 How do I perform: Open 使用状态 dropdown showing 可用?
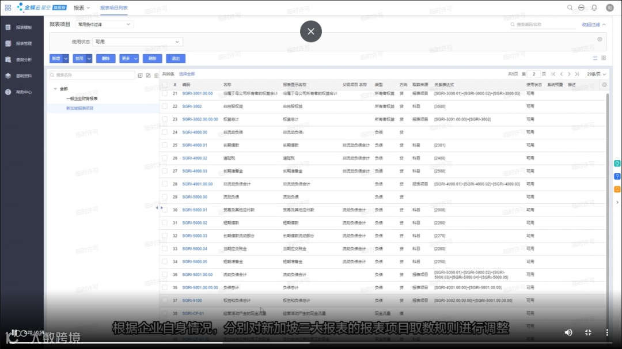click(x=137, y=41)
